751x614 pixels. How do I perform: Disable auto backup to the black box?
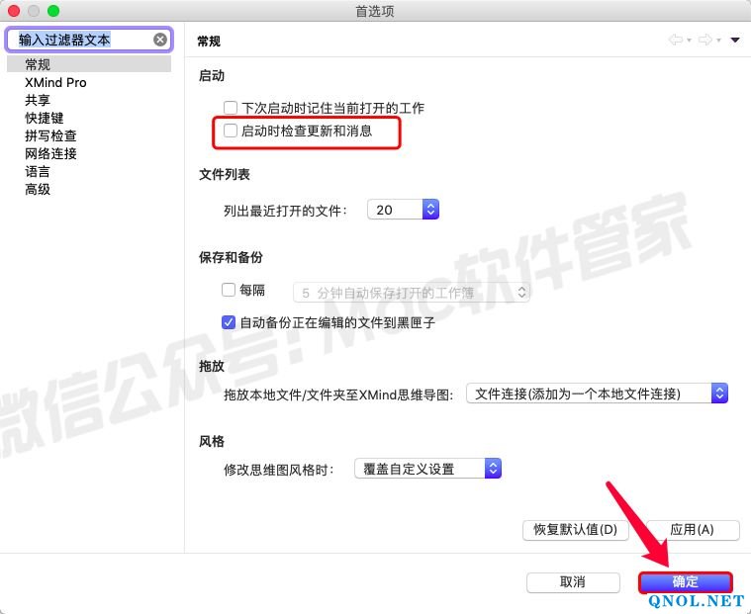click(229, 322)
